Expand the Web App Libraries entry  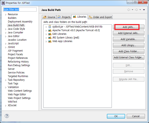tap(46, 41)
